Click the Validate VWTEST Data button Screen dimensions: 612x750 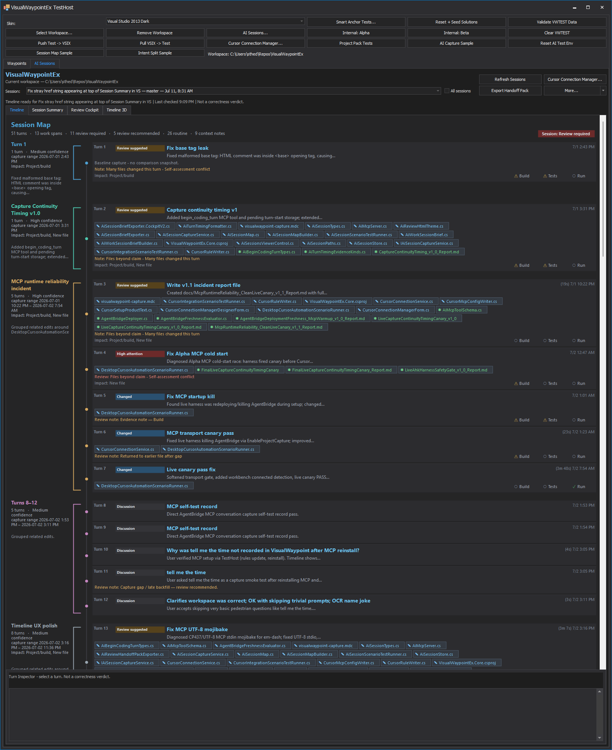[557, 22]
